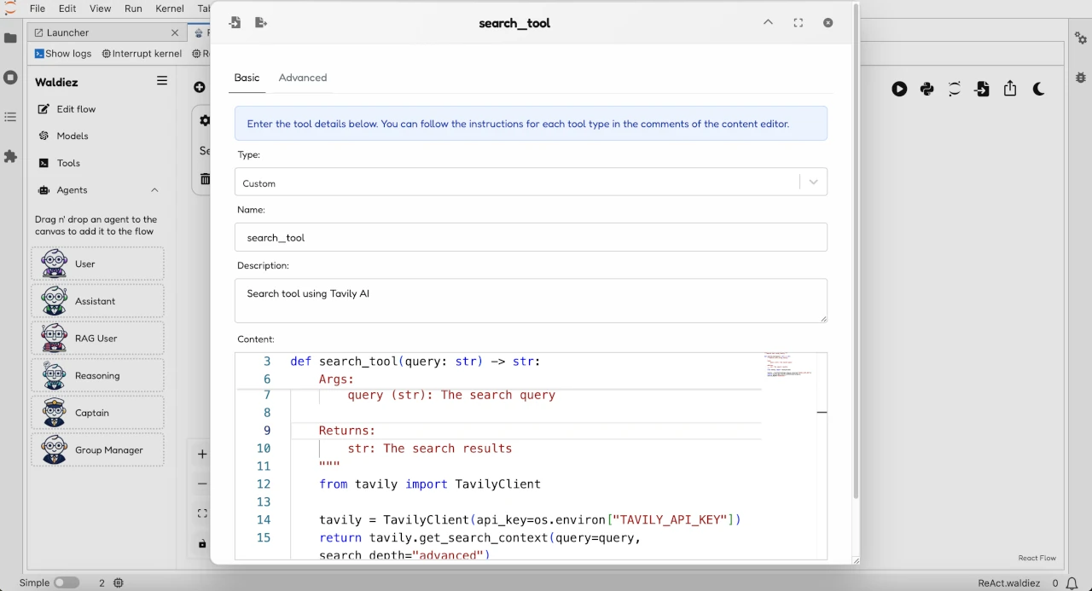Open the Kernel menu

pyautogui.click(x=169, y=9)
